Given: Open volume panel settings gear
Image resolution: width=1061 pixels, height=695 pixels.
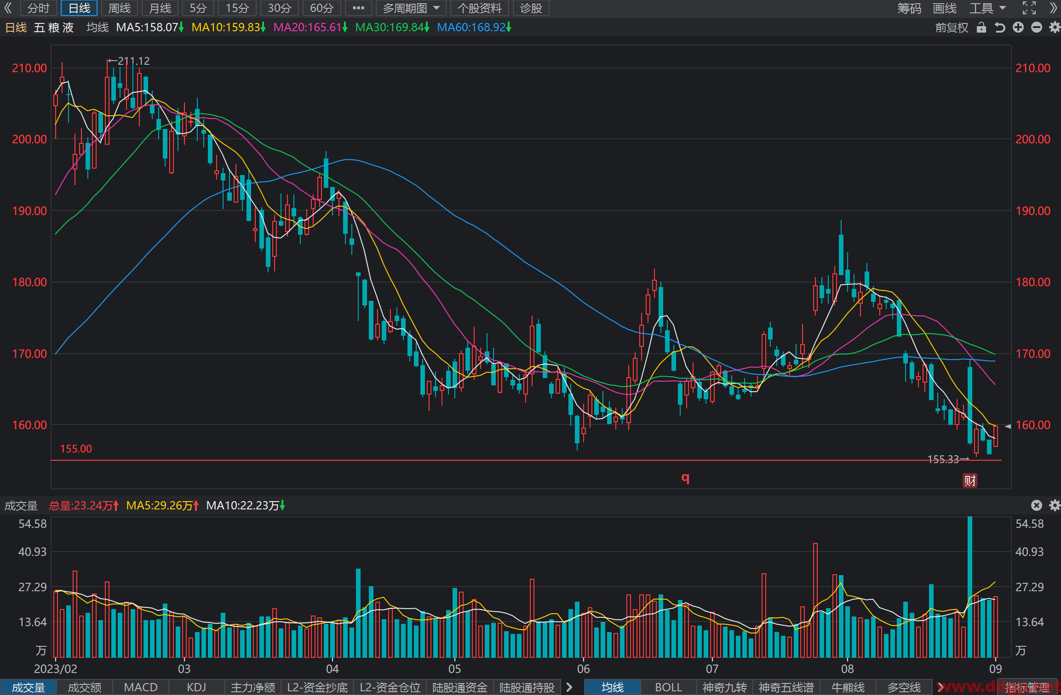Looking at the screenshot, I should (1055, 505).
